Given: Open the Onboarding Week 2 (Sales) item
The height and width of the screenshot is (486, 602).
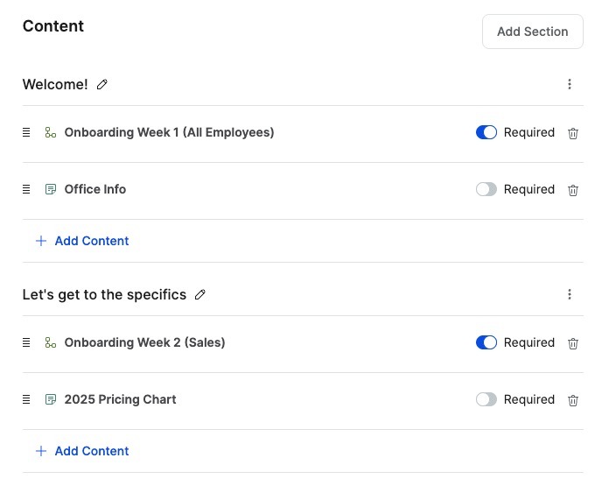Looking at the screenshot, I should [144, 342].
